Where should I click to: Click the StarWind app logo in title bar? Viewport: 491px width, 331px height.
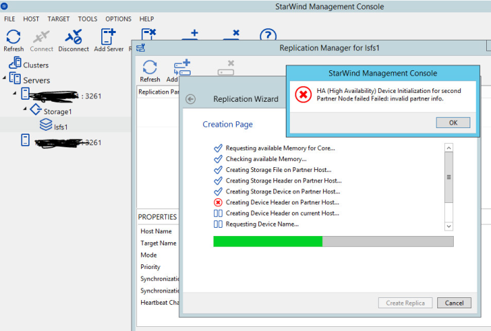4,6
